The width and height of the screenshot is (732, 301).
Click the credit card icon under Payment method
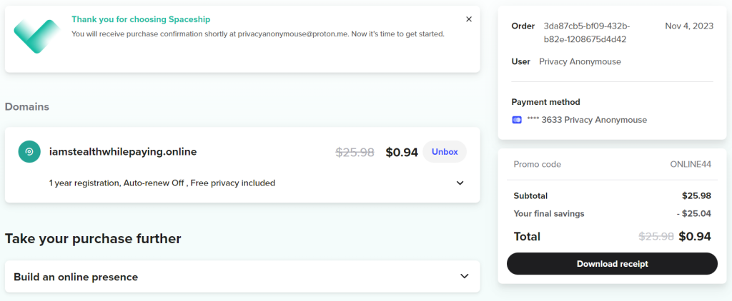point(516,120)
